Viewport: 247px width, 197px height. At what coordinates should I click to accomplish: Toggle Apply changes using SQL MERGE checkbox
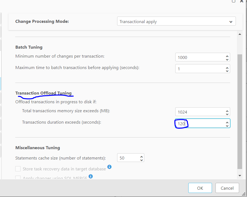(x=18, y=178)
